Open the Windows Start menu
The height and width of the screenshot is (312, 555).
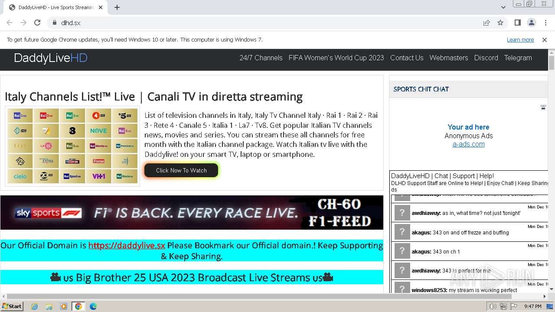click(12, 306)
